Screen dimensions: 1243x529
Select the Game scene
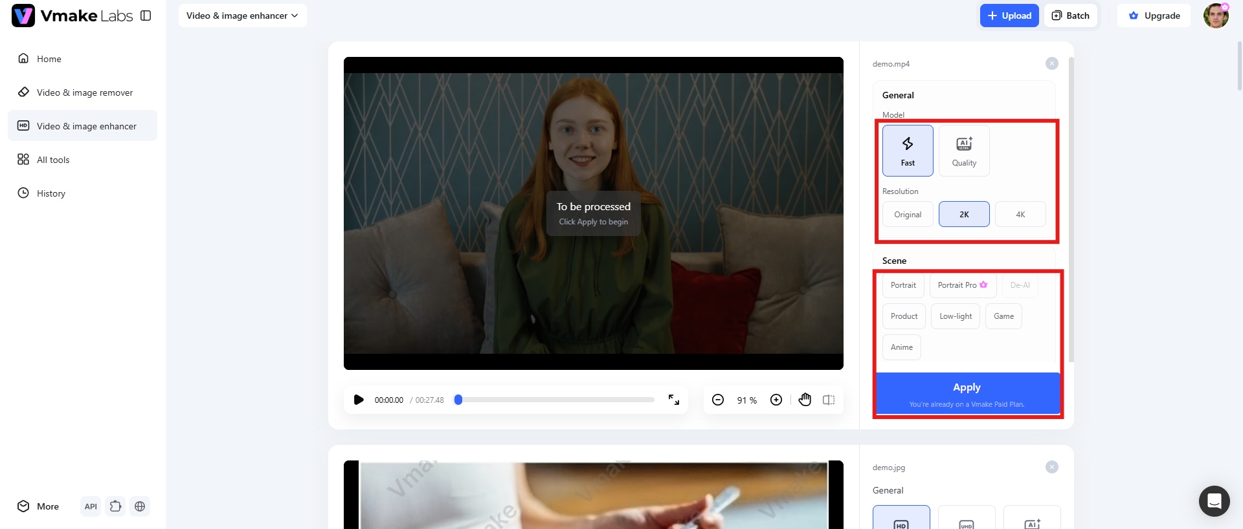pyautogui.click(x=1003, y=316)
